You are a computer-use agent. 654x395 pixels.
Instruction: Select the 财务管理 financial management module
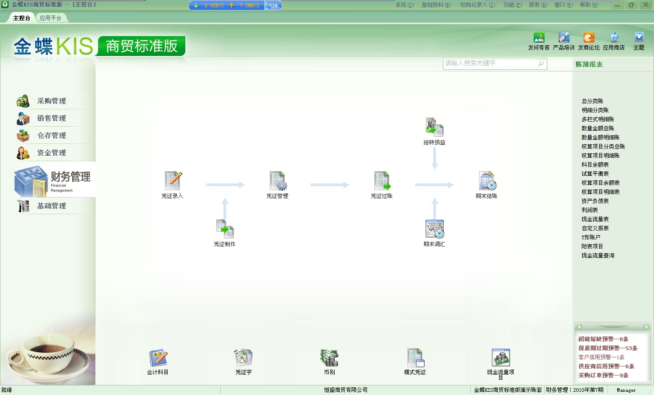(54, 180)
